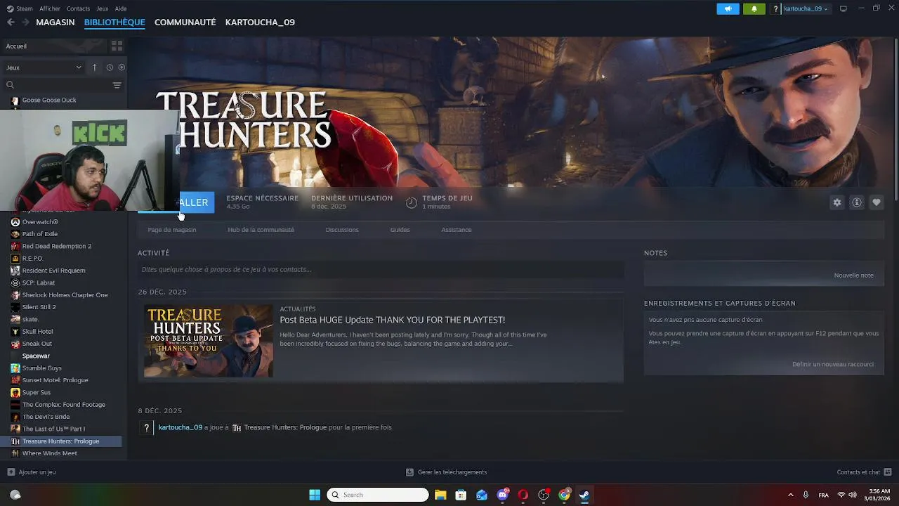This screenshot has width=899, height=506.
Task: Select Goose Goose Duck in library
Action: pos(49,100)
